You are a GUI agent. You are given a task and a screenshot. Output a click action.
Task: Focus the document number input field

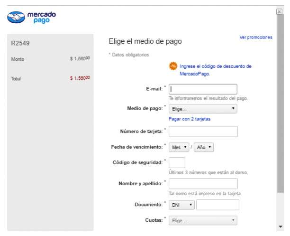click(x=217, y=205)
